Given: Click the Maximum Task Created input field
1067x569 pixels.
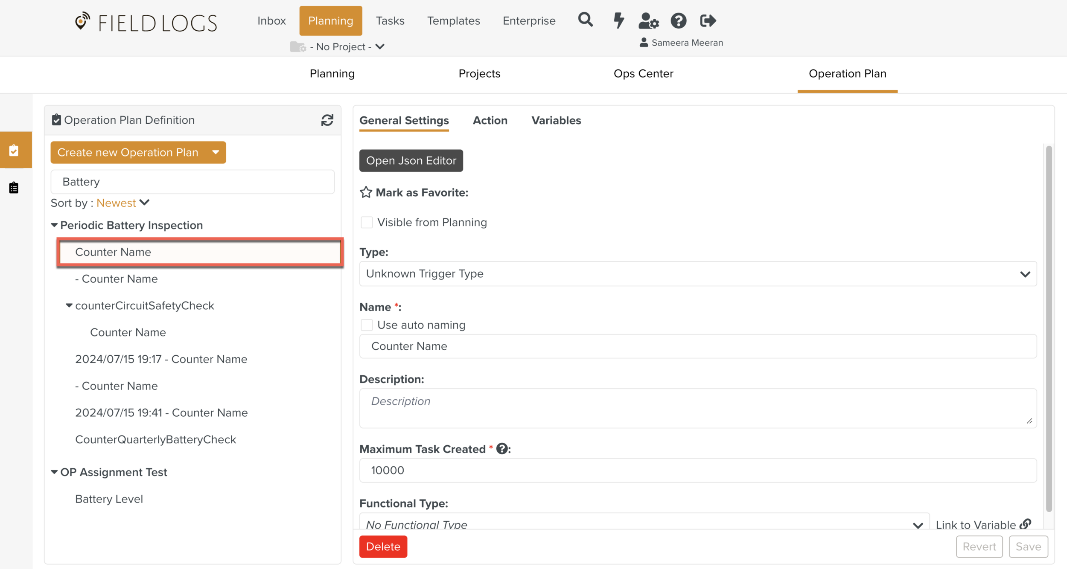Looking at the screenshot, I should tap(698, 470).
